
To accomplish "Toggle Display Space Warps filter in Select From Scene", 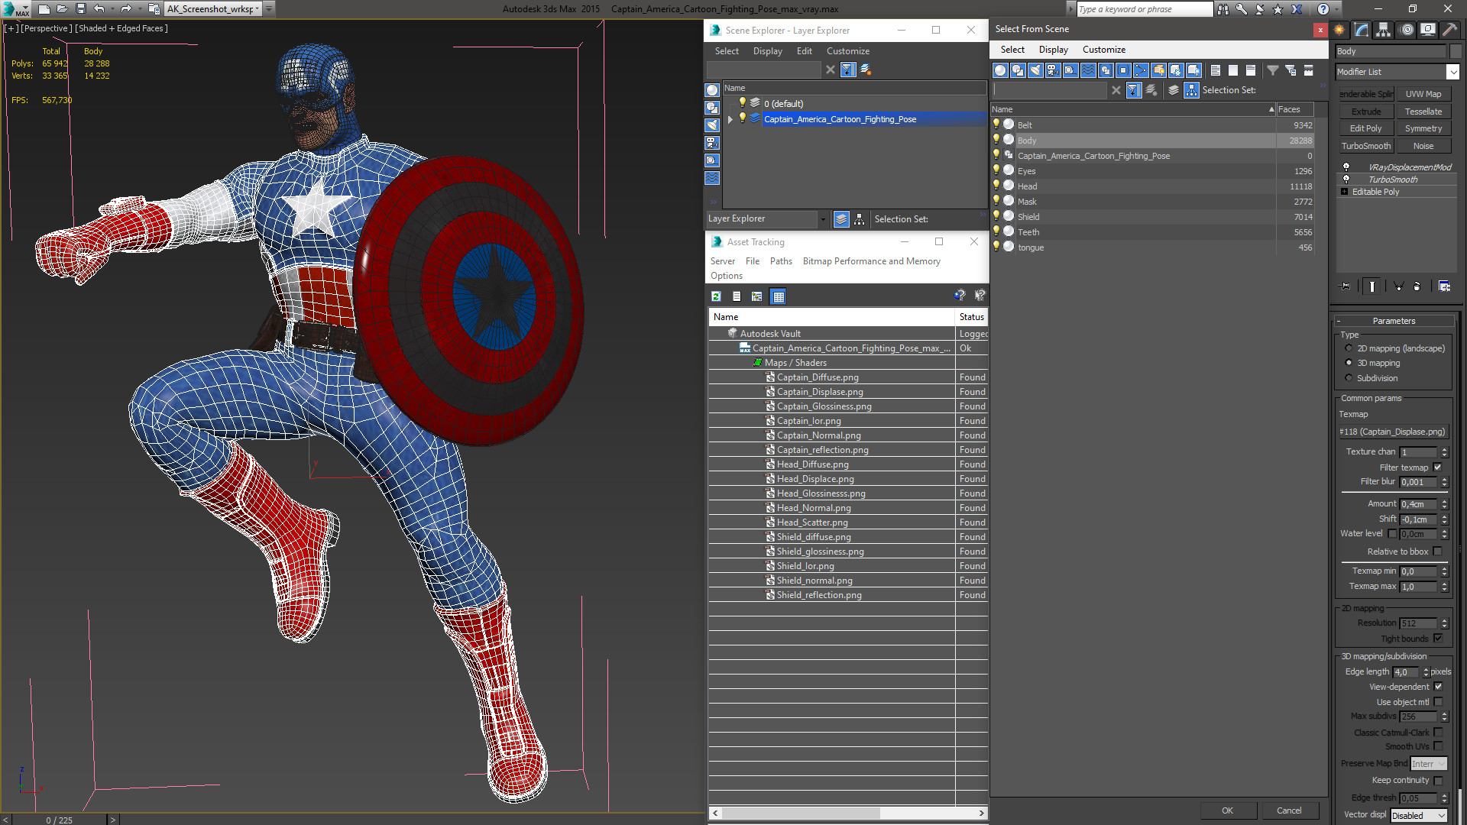I will click(x=1088, y=70).
